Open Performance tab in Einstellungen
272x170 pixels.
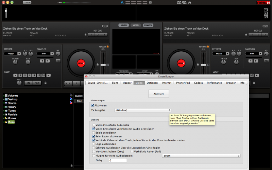click(214, 83)
